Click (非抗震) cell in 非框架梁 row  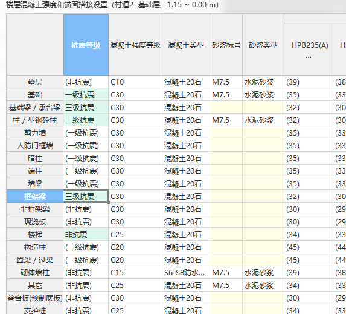coord(86,209)
